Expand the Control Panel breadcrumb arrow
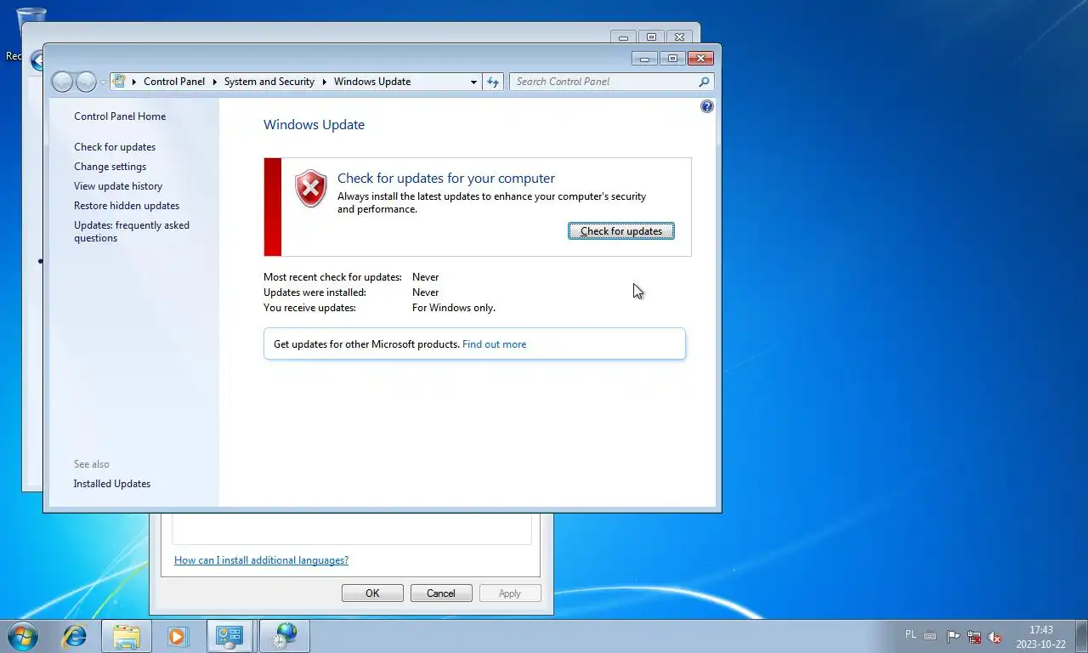1088x653 pixels. pyautogui.click(x=214, y=82)
